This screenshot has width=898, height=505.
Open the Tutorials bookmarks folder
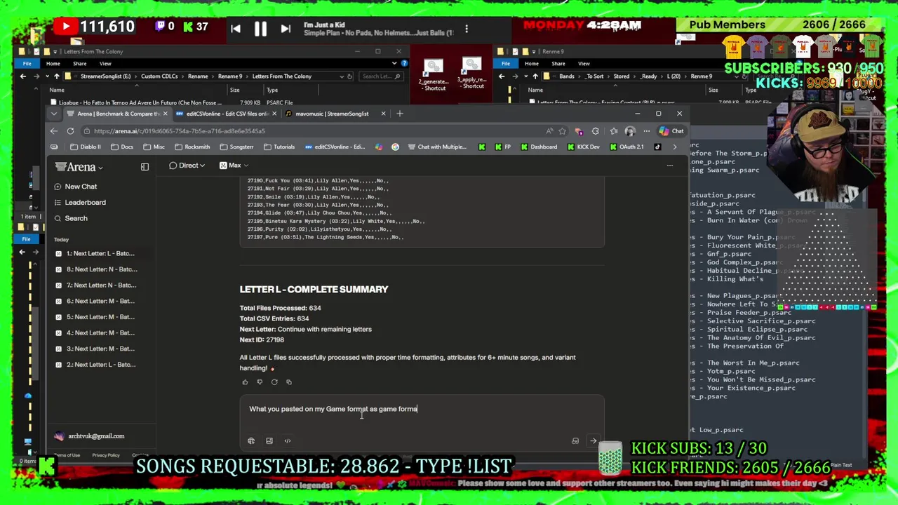pos(279,147)
